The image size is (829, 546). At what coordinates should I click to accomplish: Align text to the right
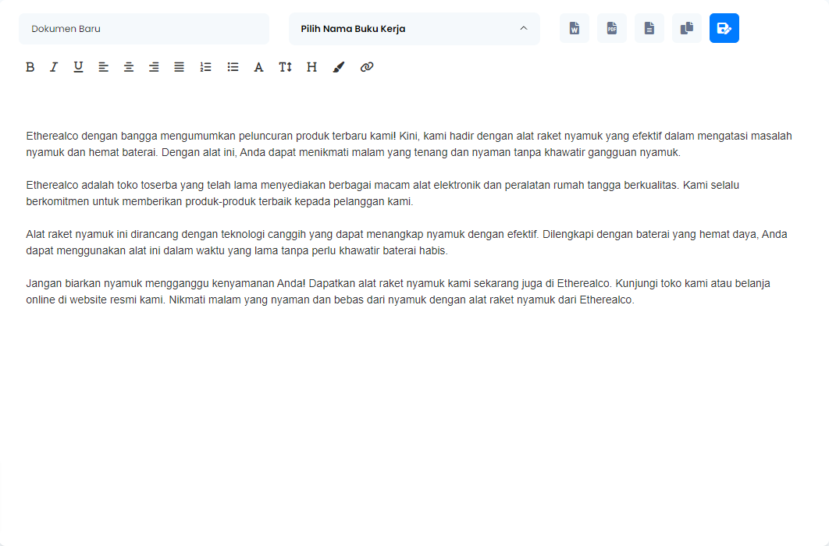[154, 67]
